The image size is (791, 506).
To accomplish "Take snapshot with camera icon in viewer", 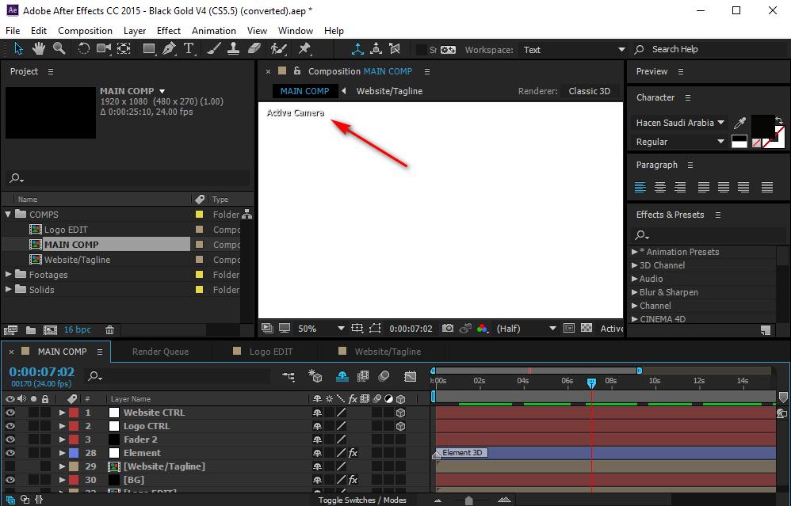I will point(448,329).
